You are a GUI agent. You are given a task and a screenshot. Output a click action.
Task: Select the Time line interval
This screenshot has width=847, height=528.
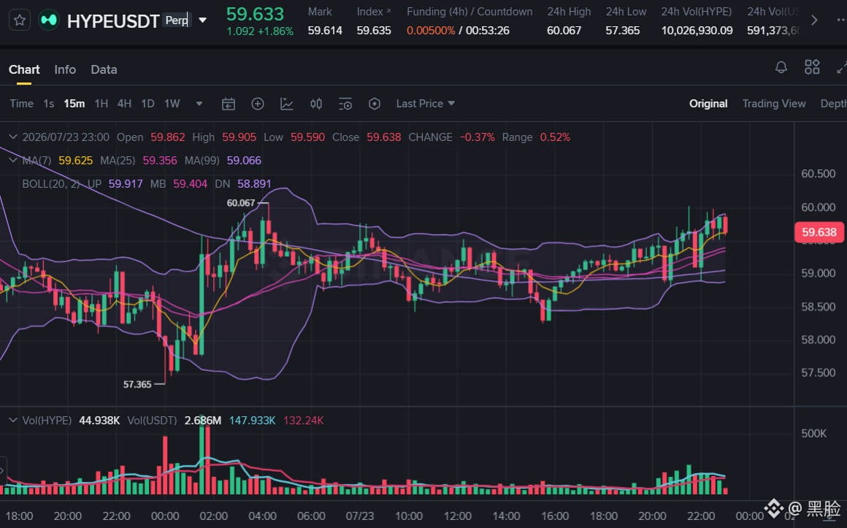tap(22, 104)
